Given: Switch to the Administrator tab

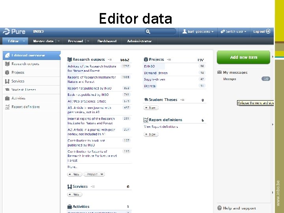Looking at the screenshot, I should 139,41.
